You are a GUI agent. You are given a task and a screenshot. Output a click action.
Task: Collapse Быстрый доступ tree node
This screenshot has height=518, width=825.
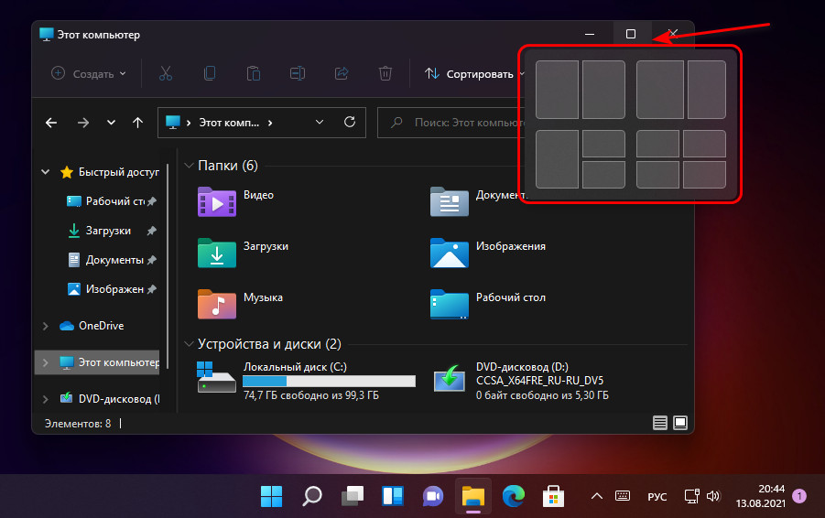pos(46,172)
